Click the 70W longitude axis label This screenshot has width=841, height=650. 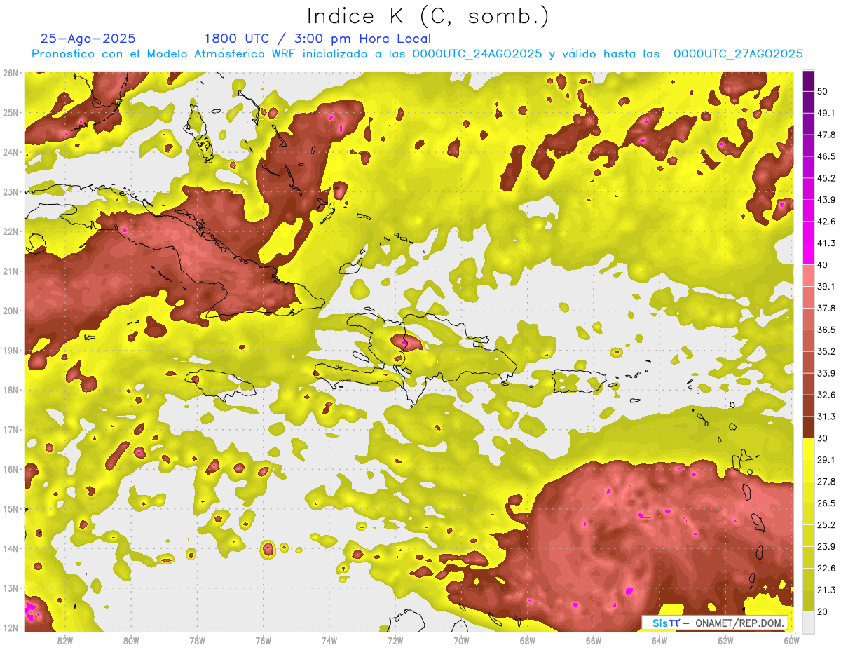[x=461, y=640]
